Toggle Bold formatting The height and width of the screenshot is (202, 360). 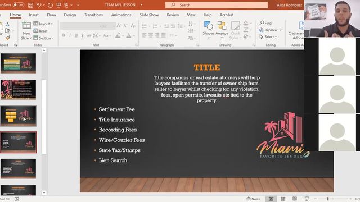point(64,35)
